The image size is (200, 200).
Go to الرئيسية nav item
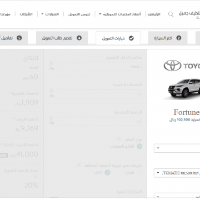point(154,14)
